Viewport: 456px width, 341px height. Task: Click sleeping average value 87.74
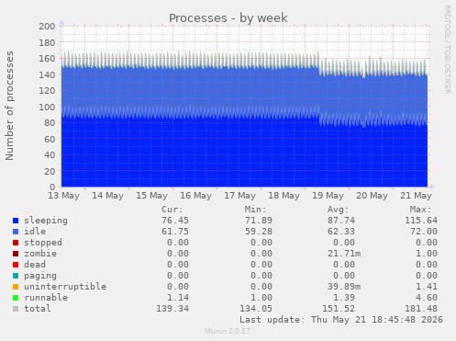341,221
